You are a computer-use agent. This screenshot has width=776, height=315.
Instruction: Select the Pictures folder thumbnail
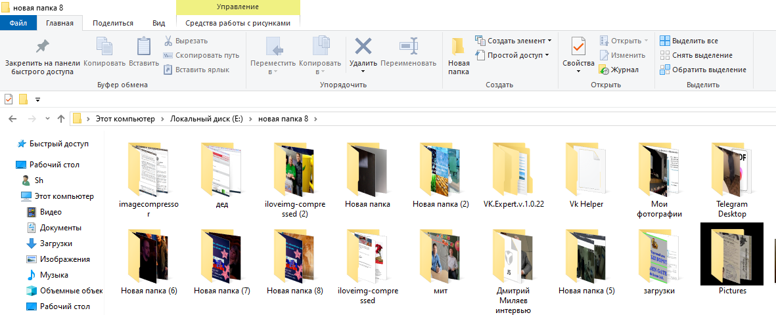point(732,255)
